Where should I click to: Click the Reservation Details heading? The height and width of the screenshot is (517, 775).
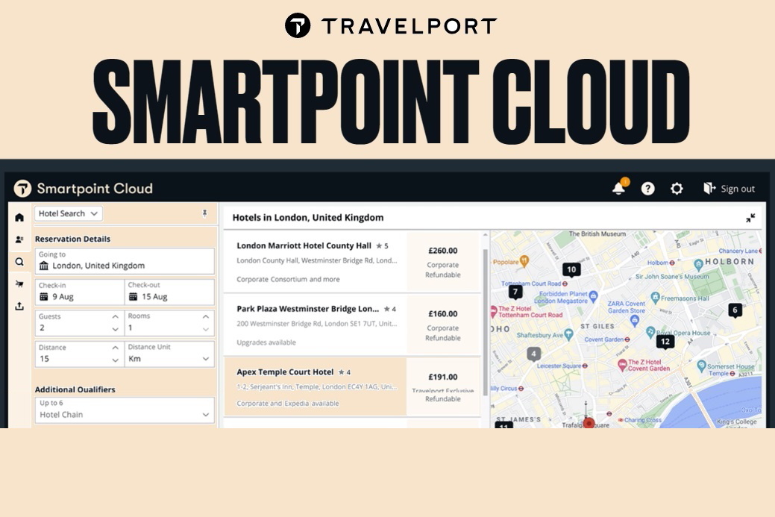72,239
